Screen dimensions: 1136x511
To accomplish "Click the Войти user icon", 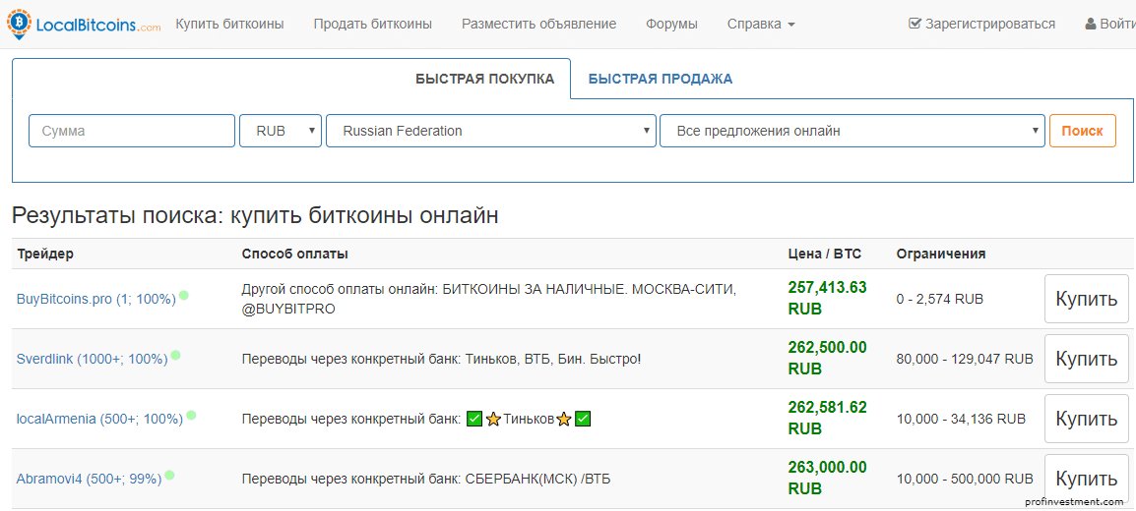I will [x=1091, y=24].
